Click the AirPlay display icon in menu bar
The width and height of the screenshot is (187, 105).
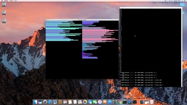[170, 1]
